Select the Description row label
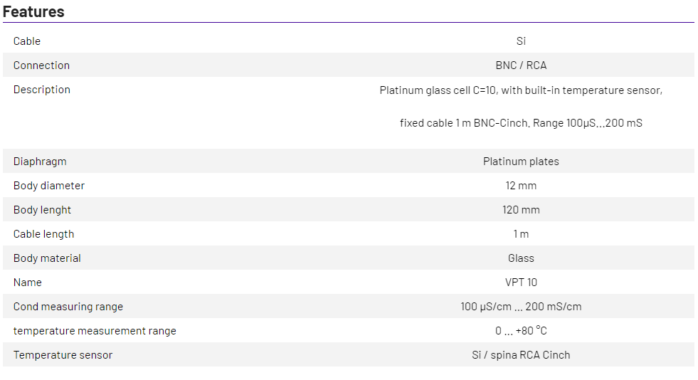Viewport: 698px width, 380px height. (x=41, y=90)
